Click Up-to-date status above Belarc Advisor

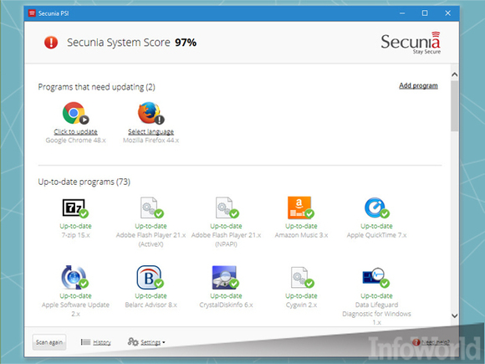click(151, 296)
